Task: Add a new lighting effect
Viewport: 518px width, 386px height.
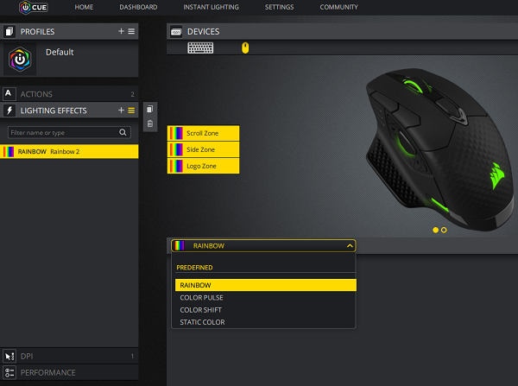Action: coord(121,110)
